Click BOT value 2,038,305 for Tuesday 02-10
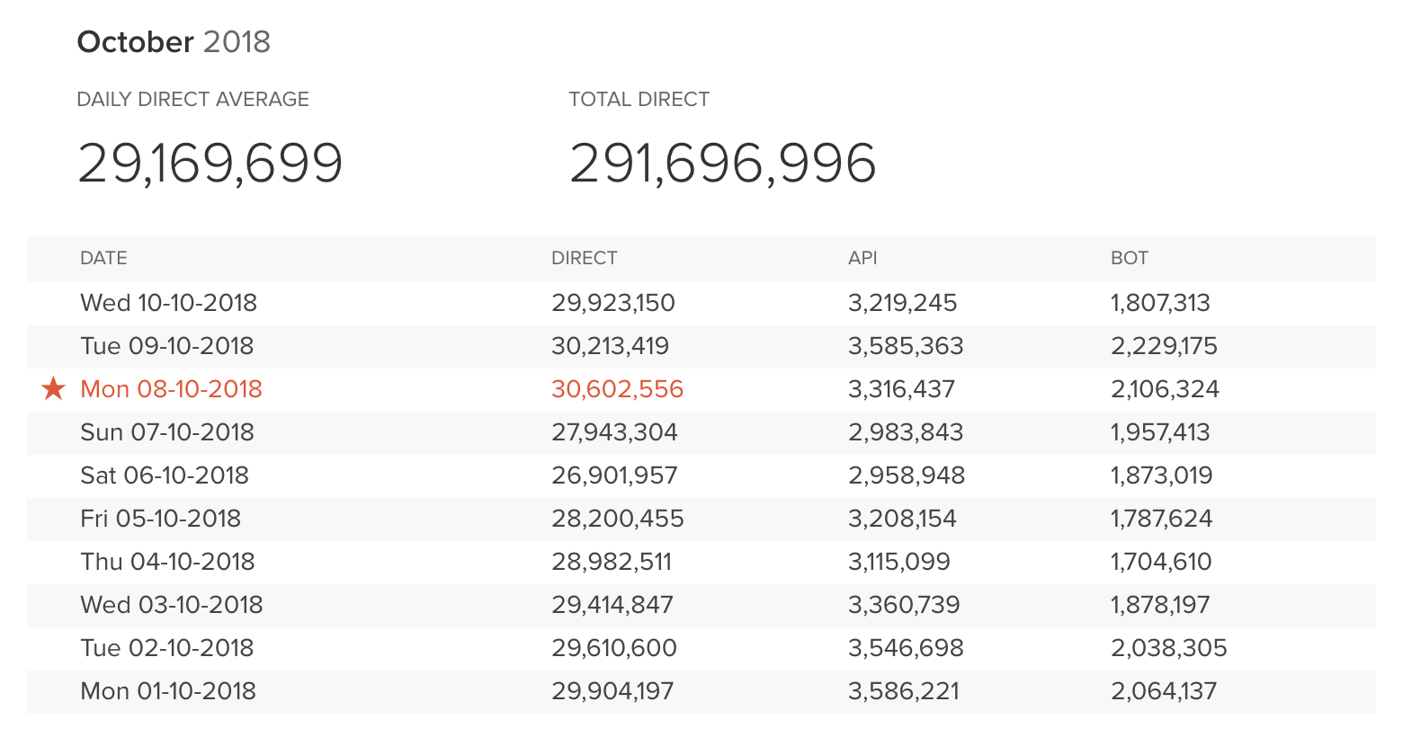The width and height of the screenshot is (1412, 755). [1168, 648]
